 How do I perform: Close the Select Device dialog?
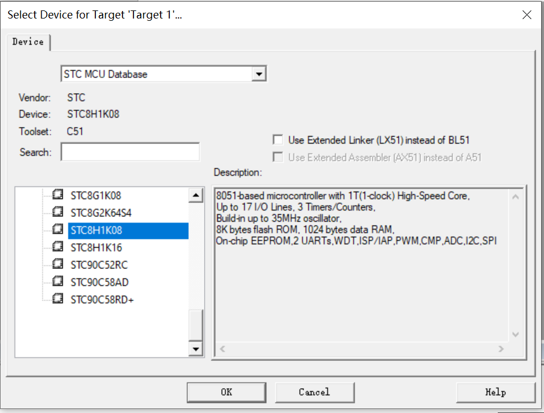coord(527,14)
